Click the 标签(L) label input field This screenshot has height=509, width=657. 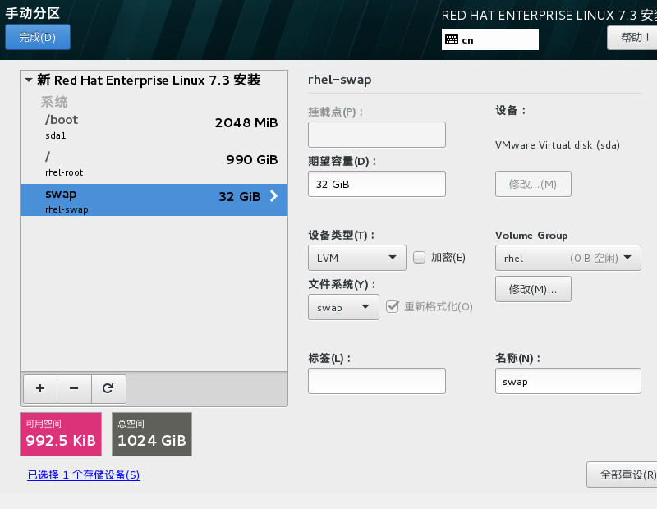point(377,381)
